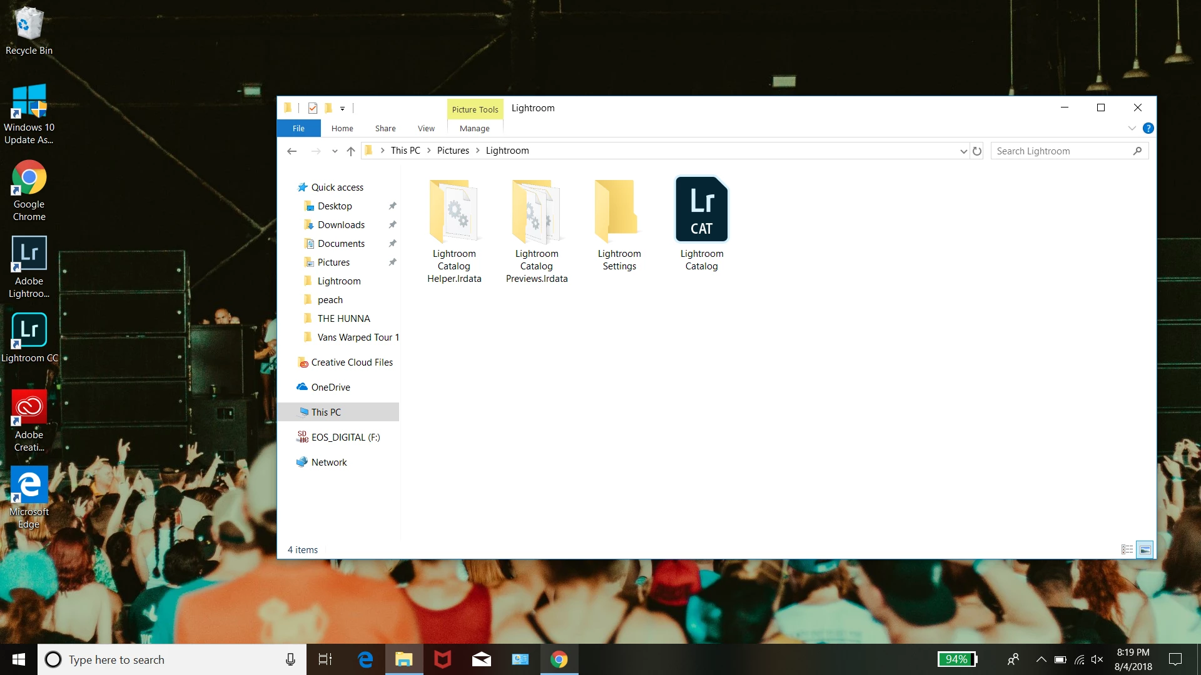Open File Explorer help question icon

pyautogui.click(x=1148, y=128)
